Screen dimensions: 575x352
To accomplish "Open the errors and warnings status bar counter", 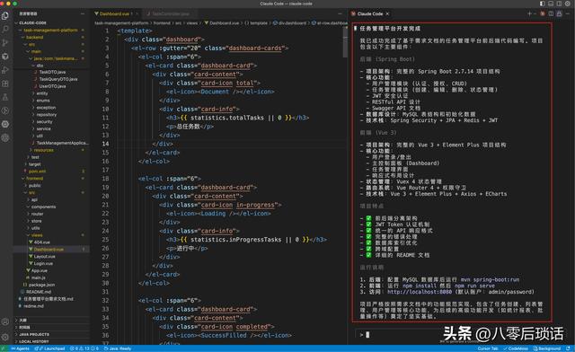I will pyautogui.click(x=84, y=348).
